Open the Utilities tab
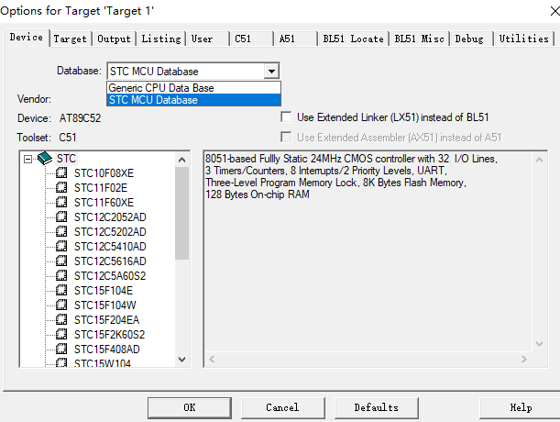Image resolution: width=560 pixels, height=422 pixels. pyautogui.click(x=524, y=39)
